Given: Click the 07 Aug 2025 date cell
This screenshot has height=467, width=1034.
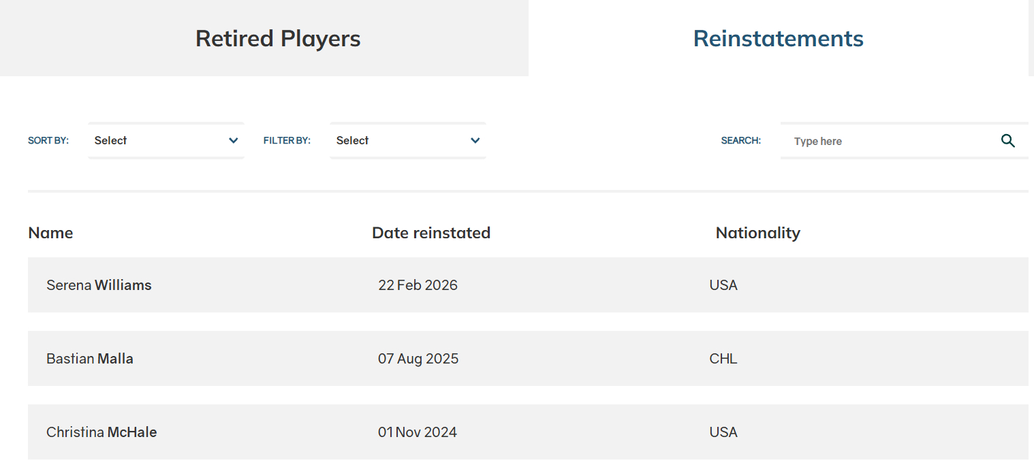Looking at the screenshot, I should tap(418, 359).
